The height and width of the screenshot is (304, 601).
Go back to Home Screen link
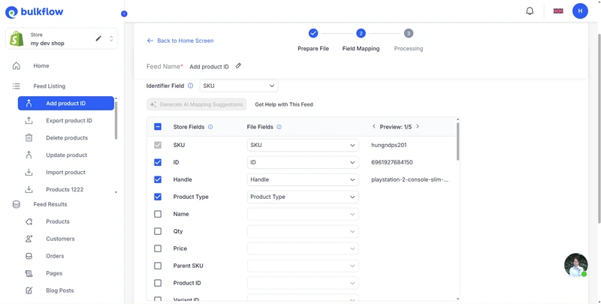pos(180,41)
